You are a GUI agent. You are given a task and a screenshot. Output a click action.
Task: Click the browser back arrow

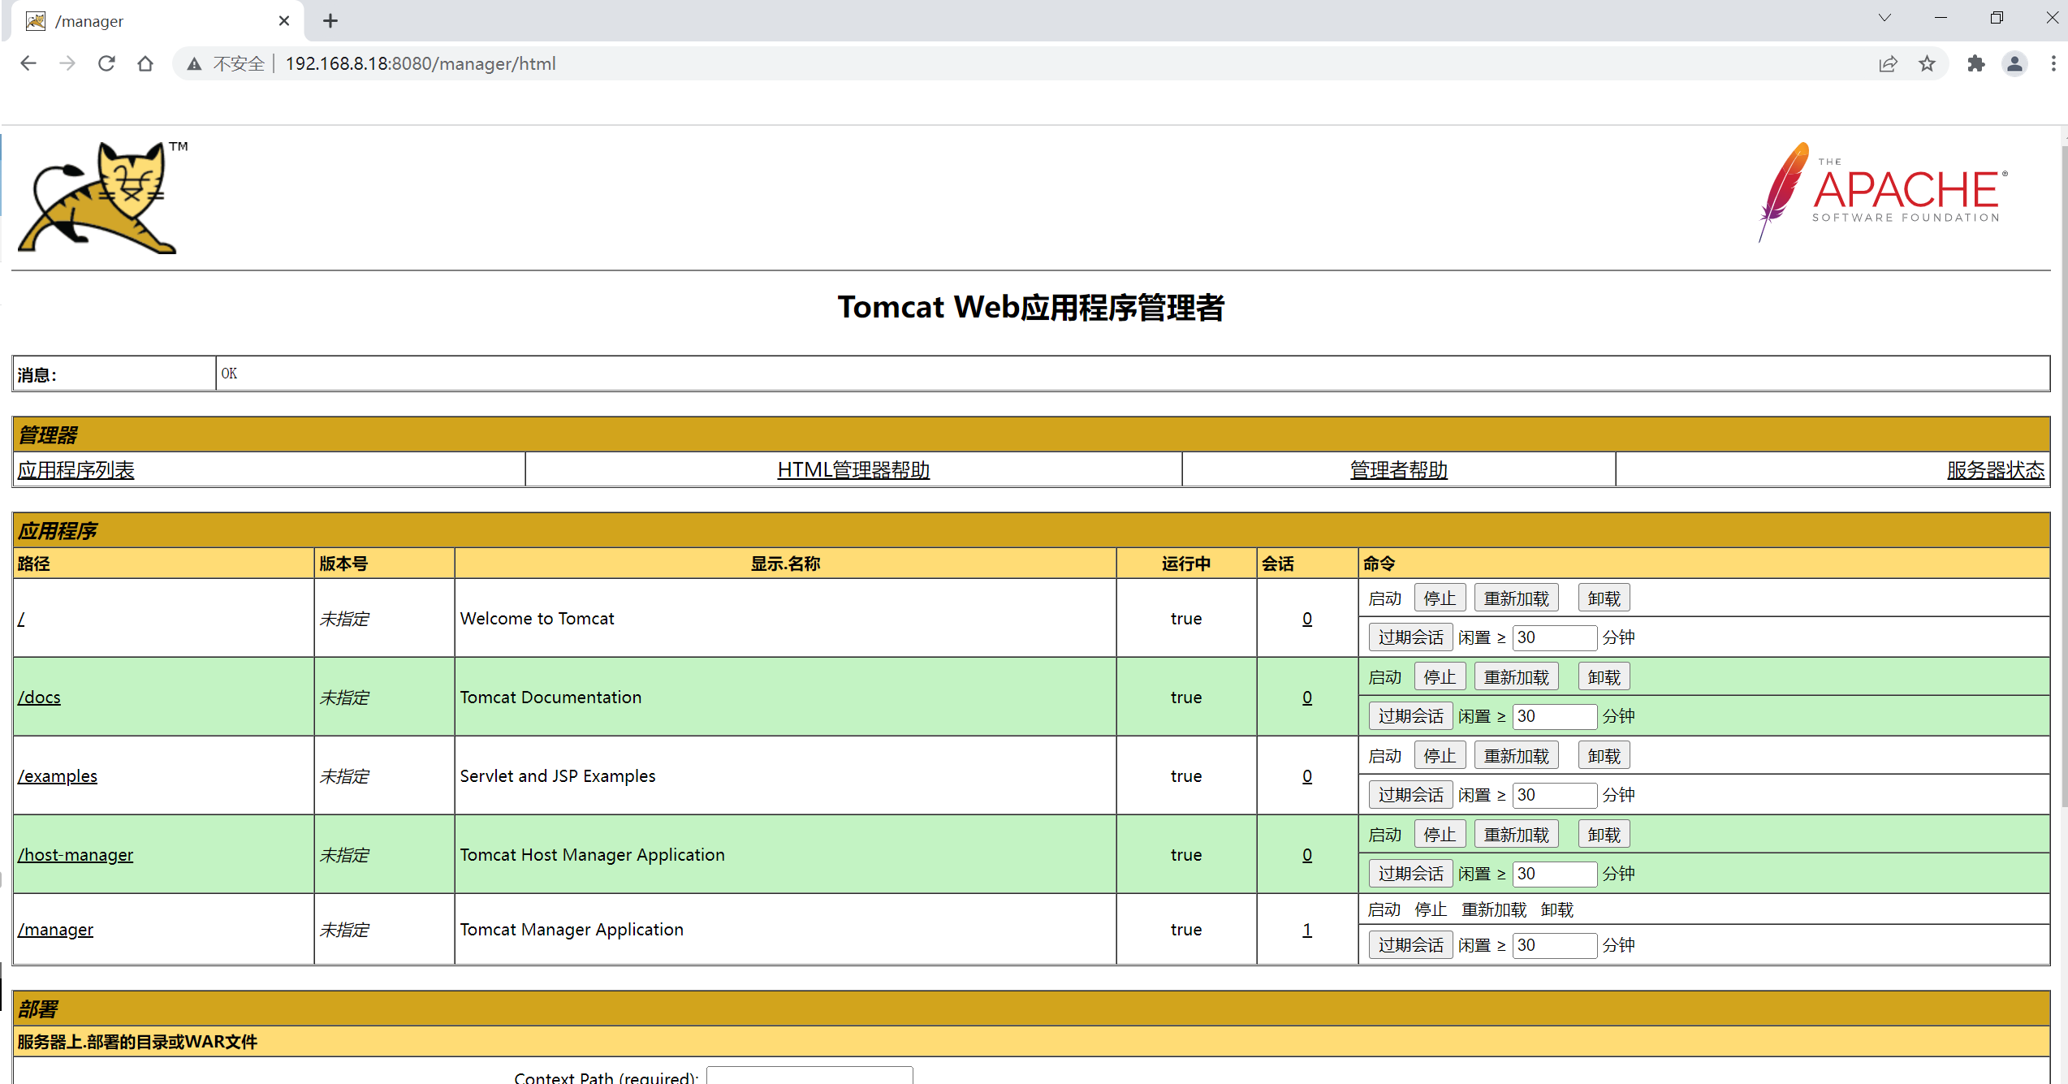pyautogui.click(x=28, y=63)
